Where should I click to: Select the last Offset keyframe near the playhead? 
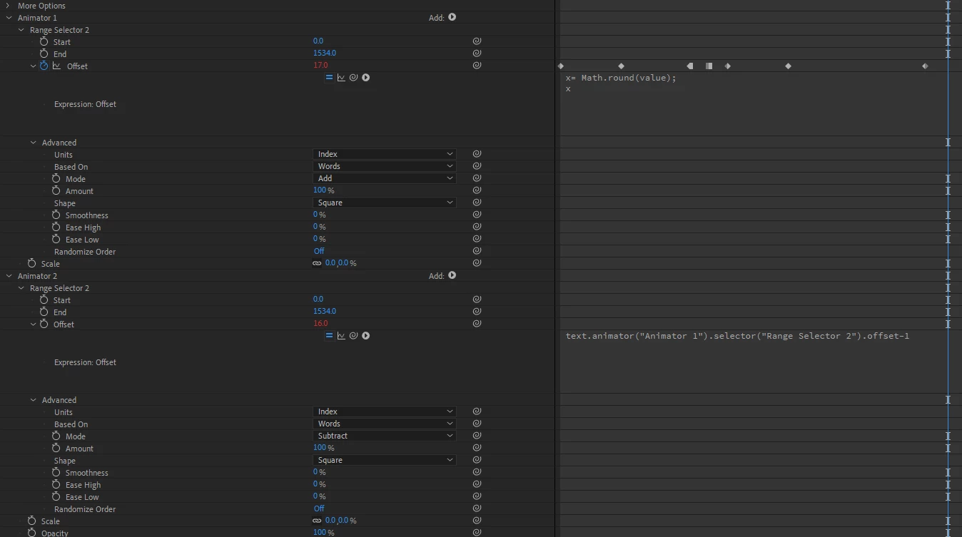(x=925, y=66)
